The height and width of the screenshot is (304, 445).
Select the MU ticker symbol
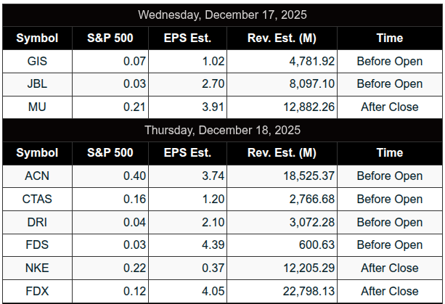pyautogui.click(x=38, y=107)
